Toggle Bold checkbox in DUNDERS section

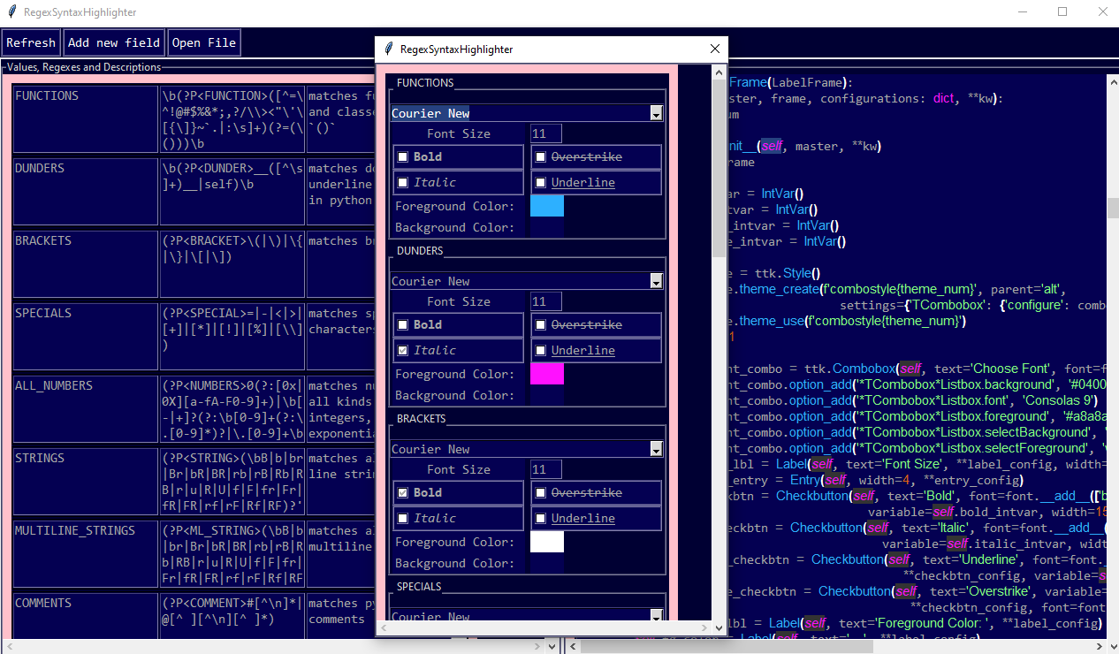403,325
